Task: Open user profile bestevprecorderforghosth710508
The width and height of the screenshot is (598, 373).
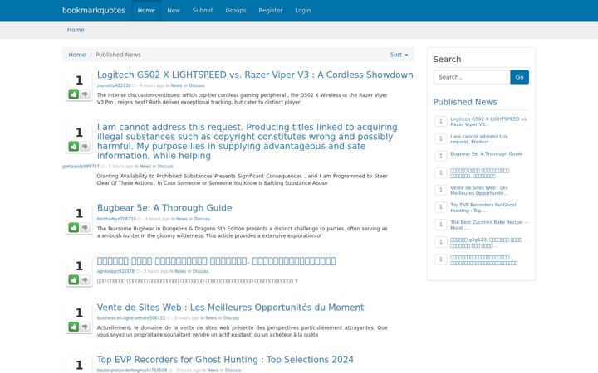Action: click(x=131, y=370)
